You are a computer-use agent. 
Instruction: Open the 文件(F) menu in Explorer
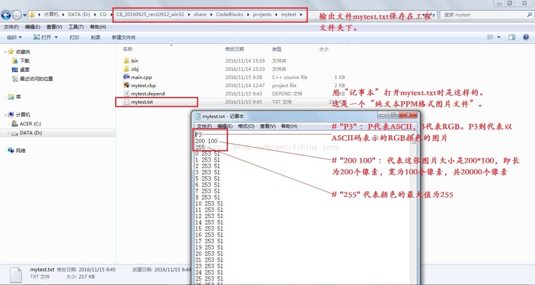point(11,27)
